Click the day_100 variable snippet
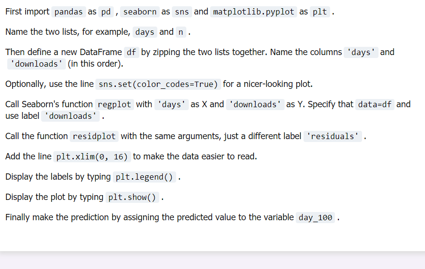Viewport: 425px width, 269px height. [x=315, y=218]
